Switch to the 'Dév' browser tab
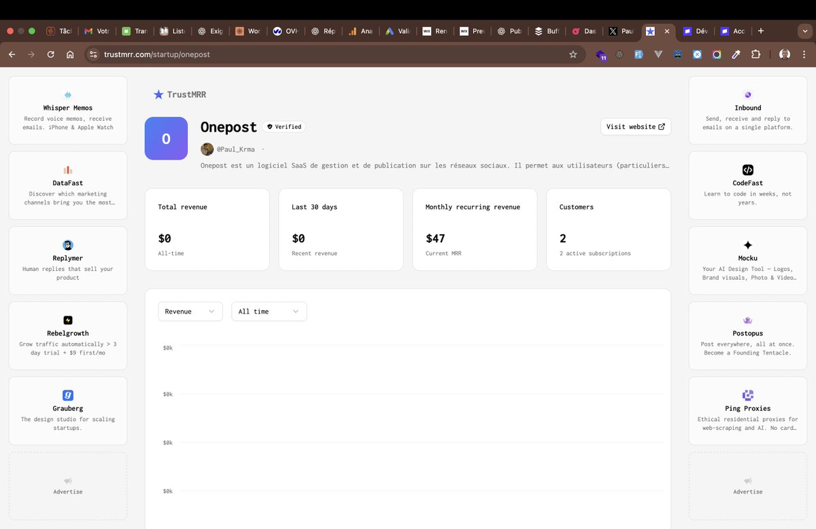Image resolution: width=816 pixels, height=529 pixels. coord(696,31)
